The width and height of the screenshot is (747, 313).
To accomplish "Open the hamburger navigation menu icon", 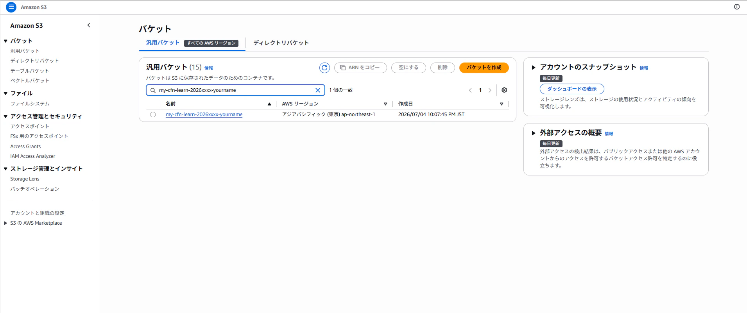I will (11, 7).
